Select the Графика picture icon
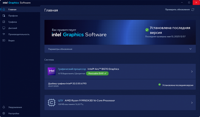Viewport: 200px width, 117px height. pyautogui.click(x=4, y=22)
